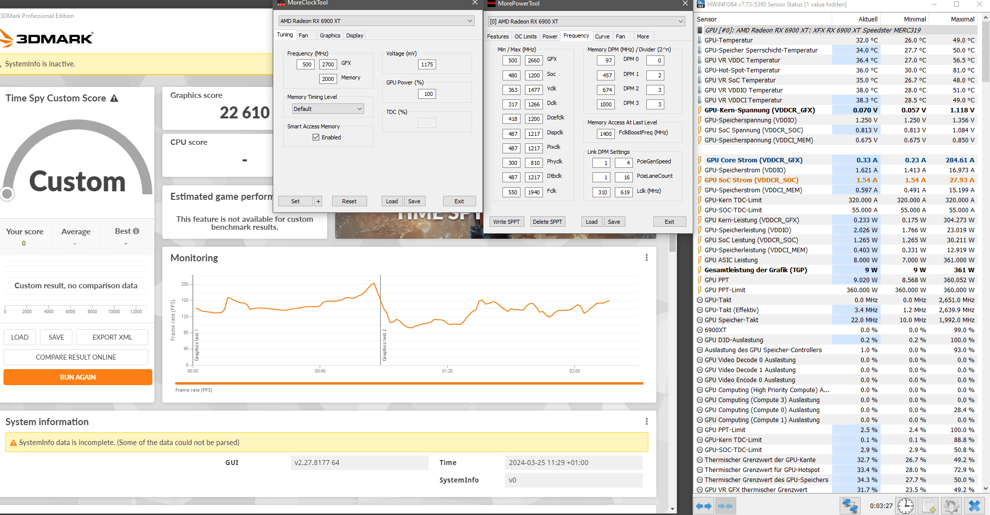Click FclkBoostFreq field 1400
Image resolution: width=990 pixels, height=515 pixels.
[606, 134]
